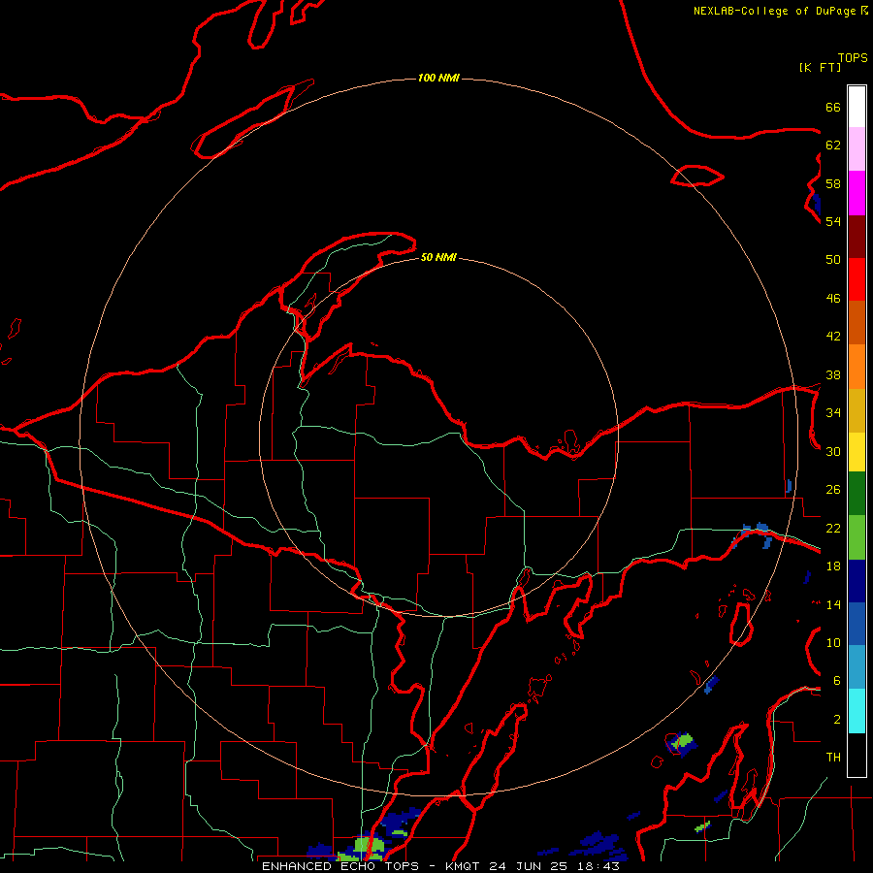Pick the dark maroon legend swatch
Image resolution: width=873 pixels, height=873 pixels.
pos(857,236)
